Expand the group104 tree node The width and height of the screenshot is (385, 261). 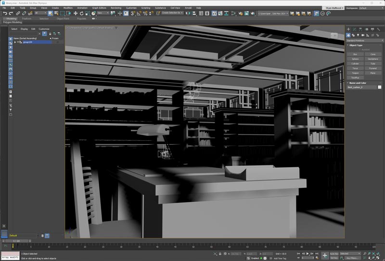click(15, 42)
